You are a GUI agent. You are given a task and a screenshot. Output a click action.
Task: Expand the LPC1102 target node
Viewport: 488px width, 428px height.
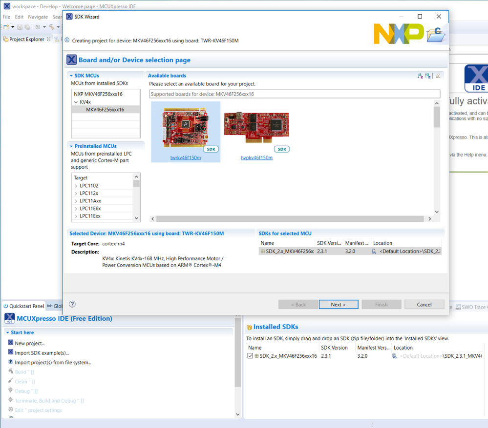pos(76,186)
